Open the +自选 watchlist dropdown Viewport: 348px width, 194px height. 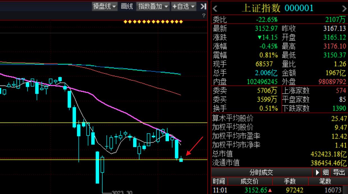click(x=184, y=6)
